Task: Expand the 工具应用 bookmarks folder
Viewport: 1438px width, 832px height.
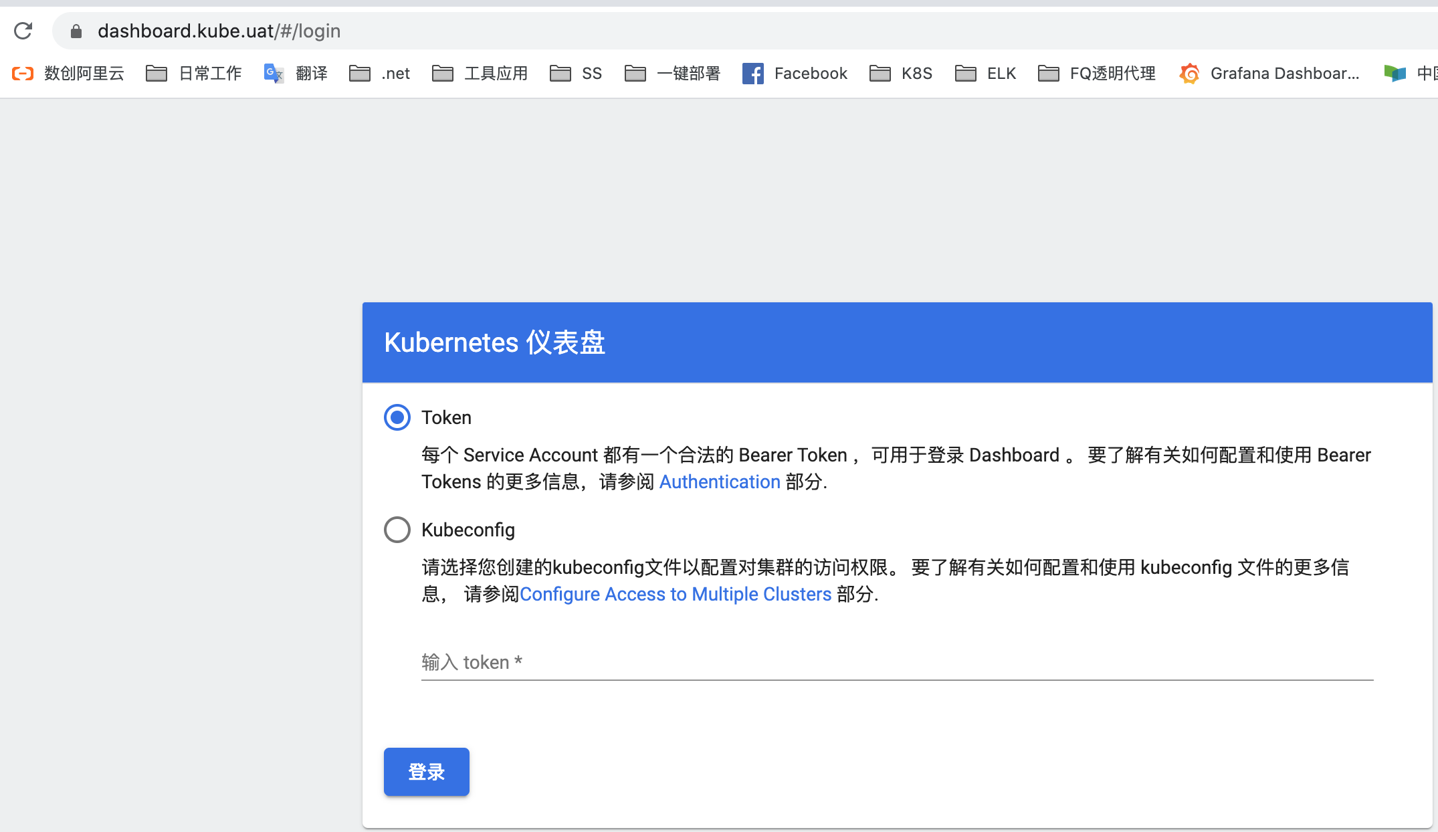Action: pyautogui.click(x=479, y=74)
